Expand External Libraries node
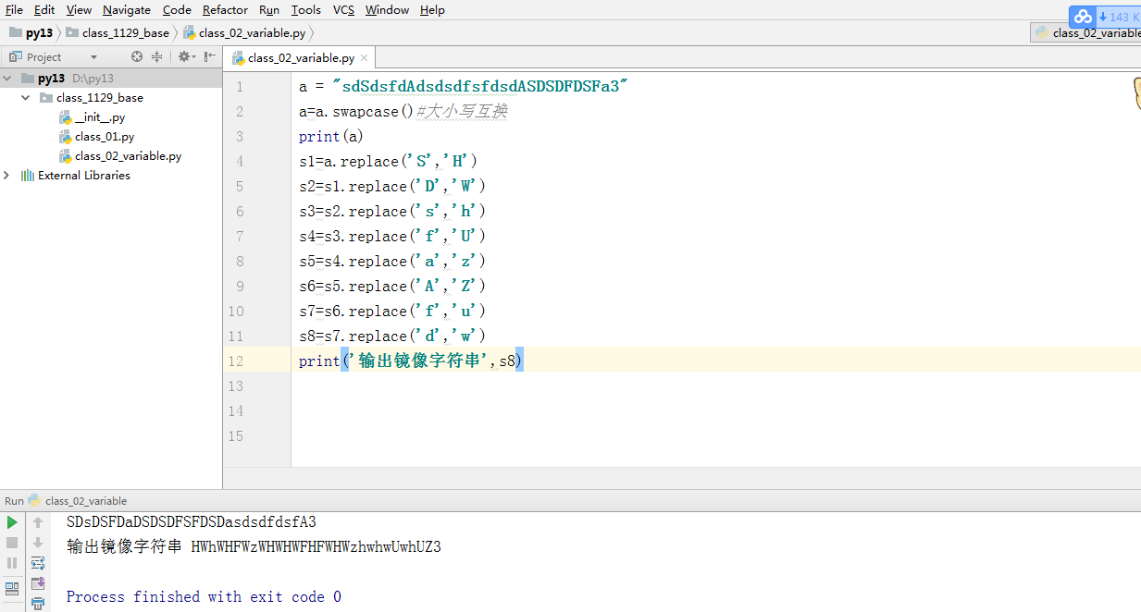The height and width of the screenshot is (612, 1141). tap(7, 175)
